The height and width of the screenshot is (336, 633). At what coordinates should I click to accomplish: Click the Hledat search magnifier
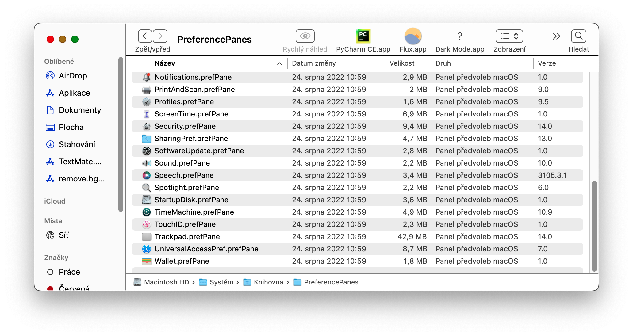pos(578,36)
